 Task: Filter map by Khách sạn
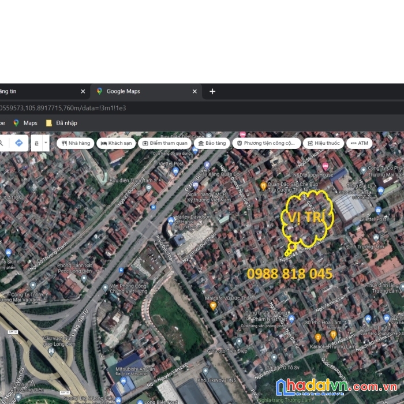click(116, 143)
